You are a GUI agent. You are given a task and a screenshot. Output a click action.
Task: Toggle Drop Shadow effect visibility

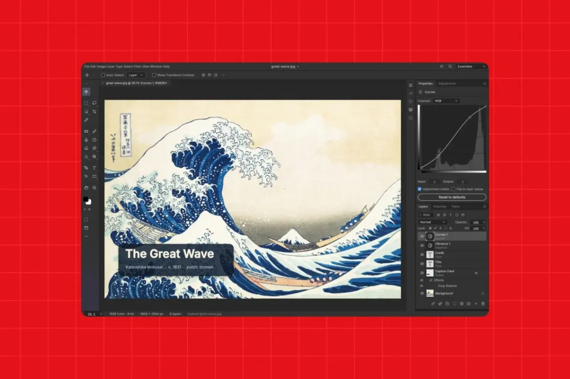click(x=422, y=286)
